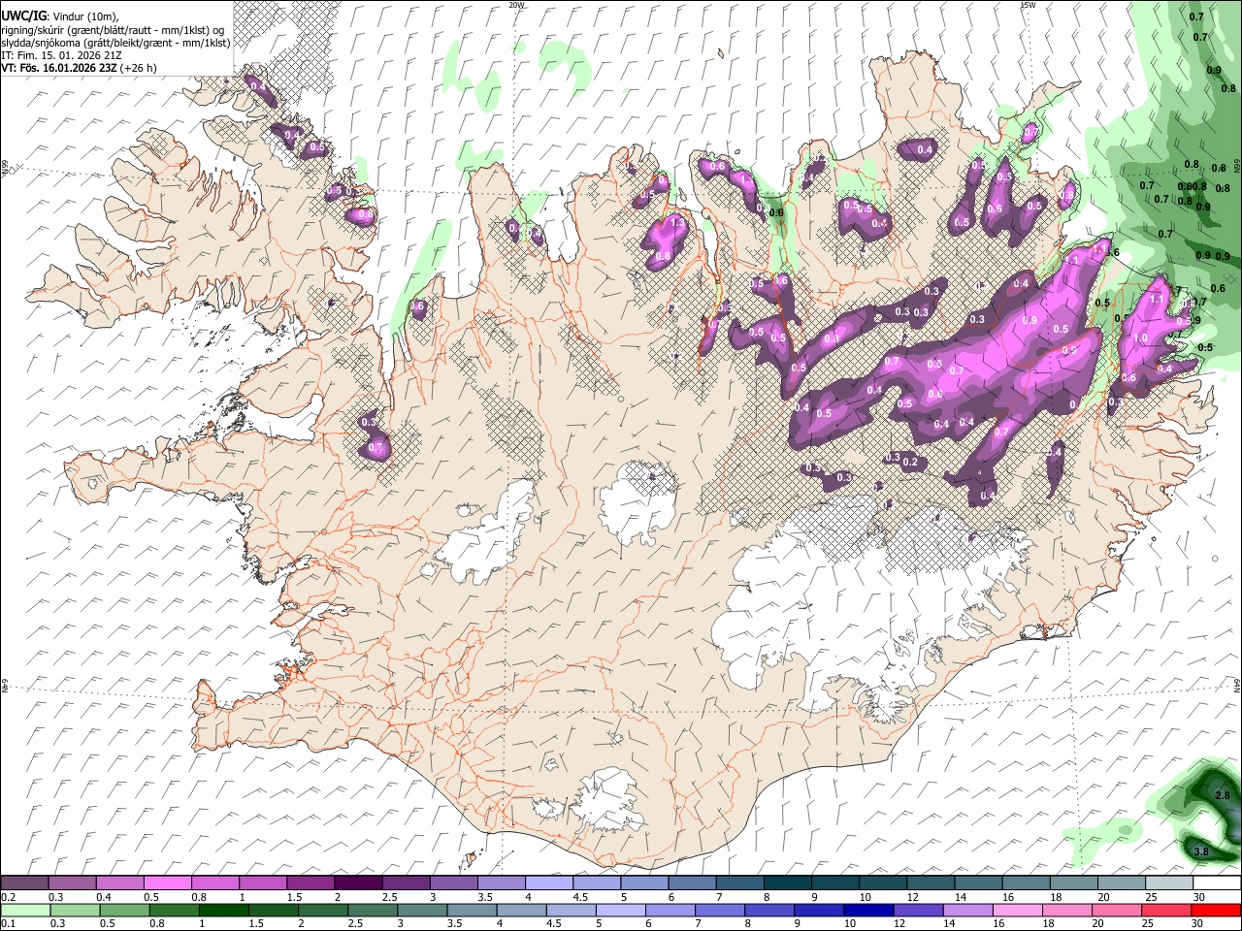
Task: Click the 15W longitude label
Action: (1028, 5)
